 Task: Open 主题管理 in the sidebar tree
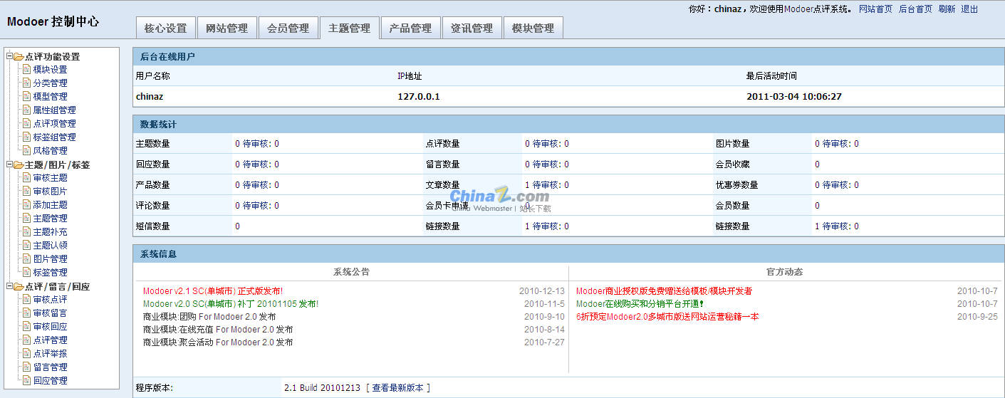pos(50,219)
